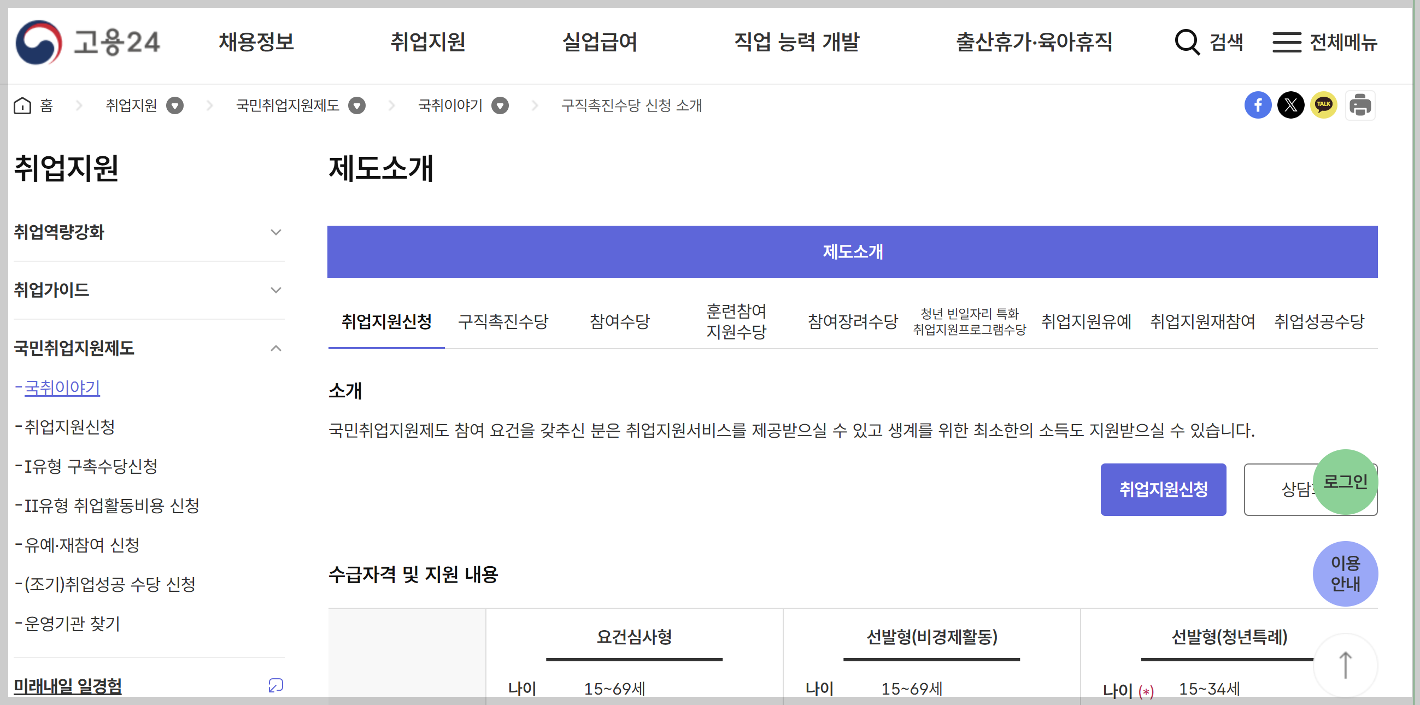1420x705 pixels.
Task: Select the 취업성공수당 tab
Action: pos(1318,321)
